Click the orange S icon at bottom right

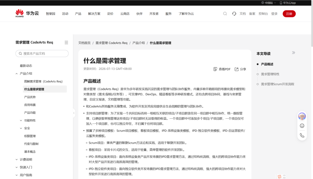point(279,177)
